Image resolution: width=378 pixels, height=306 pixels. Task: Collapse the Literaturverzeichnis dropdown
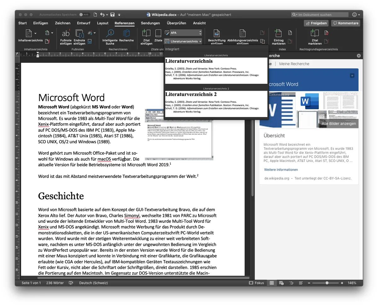pos(183,41)
